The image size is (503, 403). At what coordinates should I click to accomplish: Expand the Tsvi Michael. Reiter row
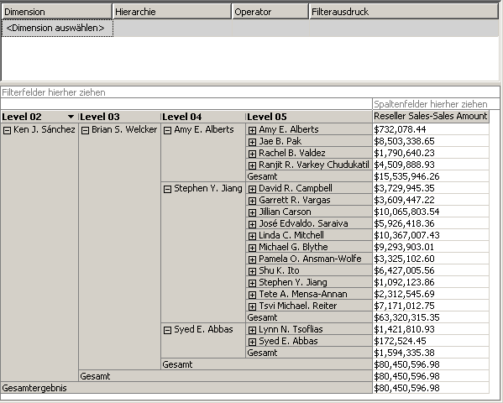[252, 306]
